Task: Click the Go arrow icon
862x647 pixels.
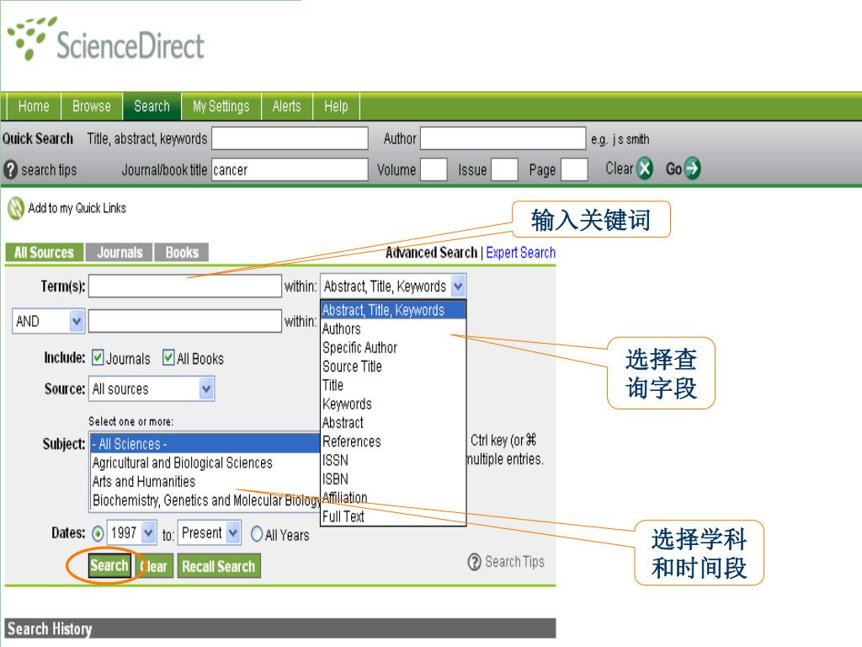Action: click(x=693, y=168)
